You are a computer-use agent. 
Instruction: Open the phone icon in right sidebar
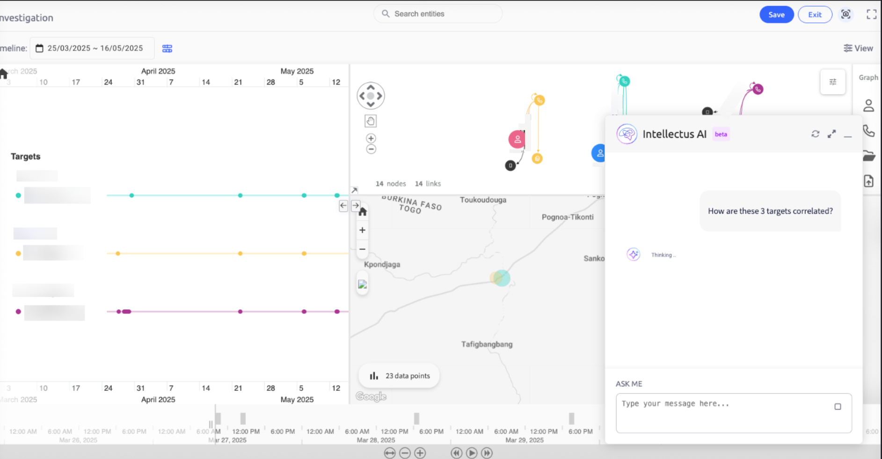pos(868,131)
